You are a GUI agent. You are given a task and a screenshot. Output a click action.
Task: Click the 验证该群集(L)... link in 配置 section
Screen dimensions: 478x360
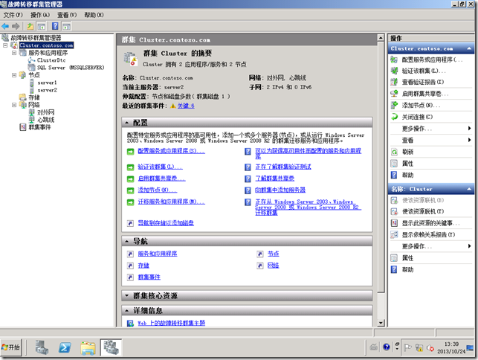[160, 167]
